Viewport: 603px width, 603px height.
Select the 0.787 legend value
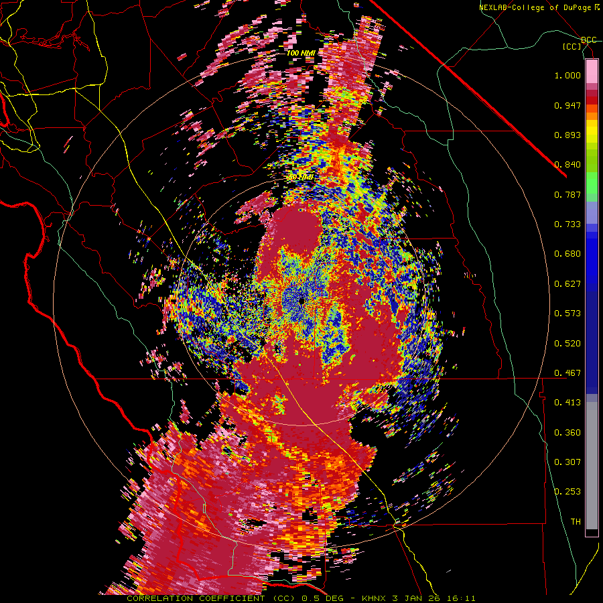click(x=567, y=194)
